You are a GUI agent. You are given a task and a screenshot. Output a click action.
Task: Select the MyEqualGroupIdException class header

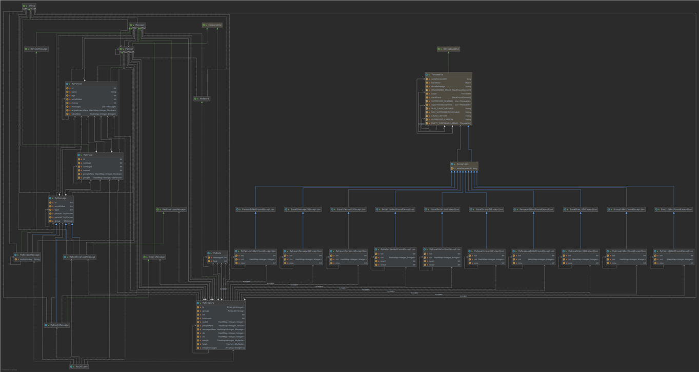[x=486, y=251]
